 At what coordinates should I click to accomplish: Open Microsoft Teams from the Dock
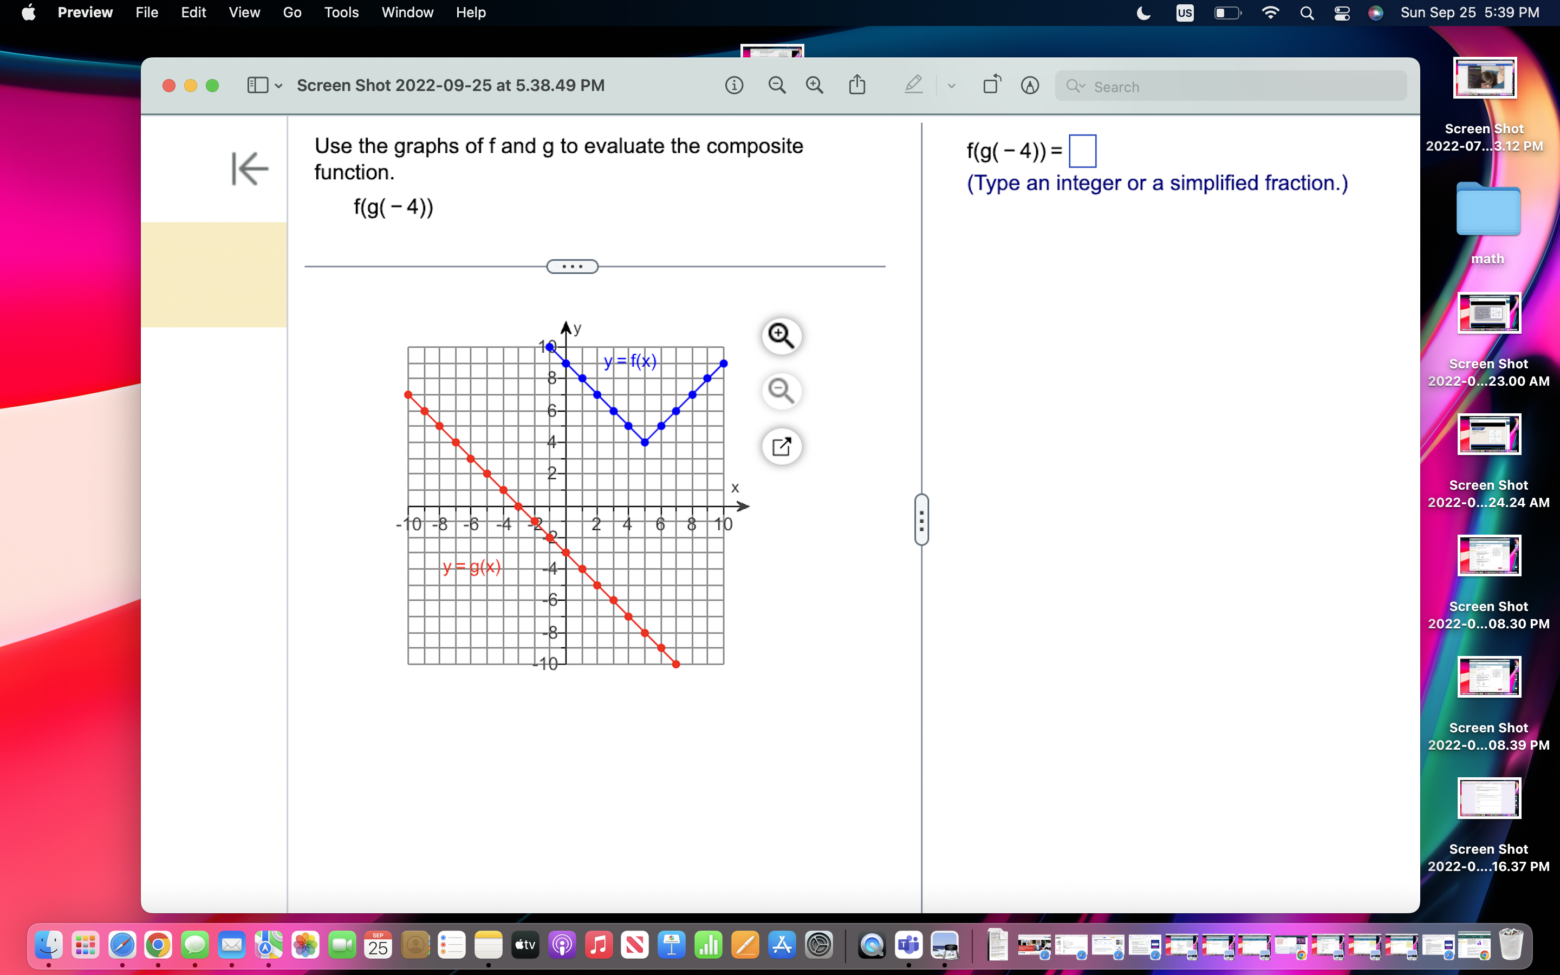[x=908, y=945]
